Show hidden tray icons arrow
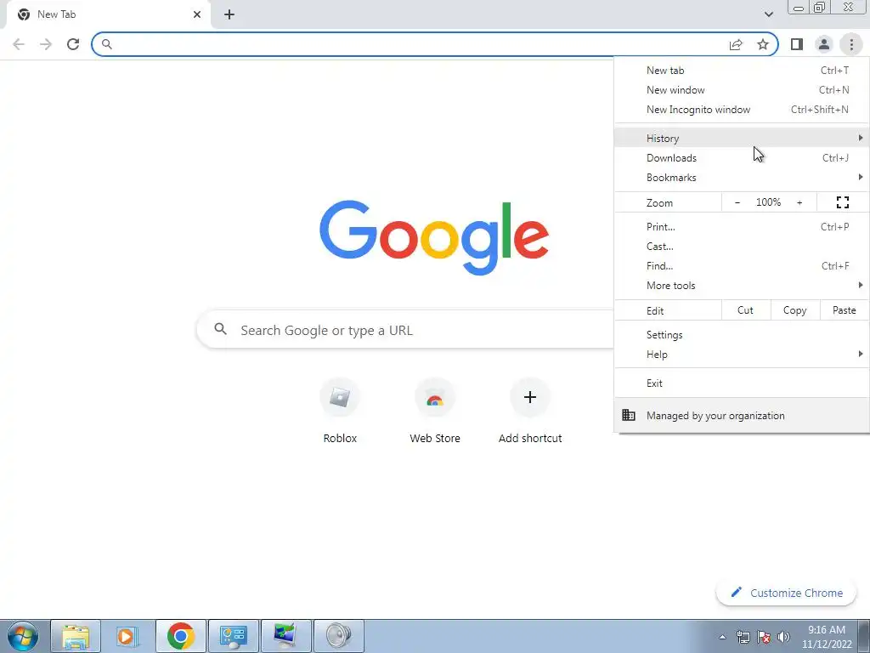Image resolution: width=870 pixels, height=653 pixels. click(x=722, y=637)
